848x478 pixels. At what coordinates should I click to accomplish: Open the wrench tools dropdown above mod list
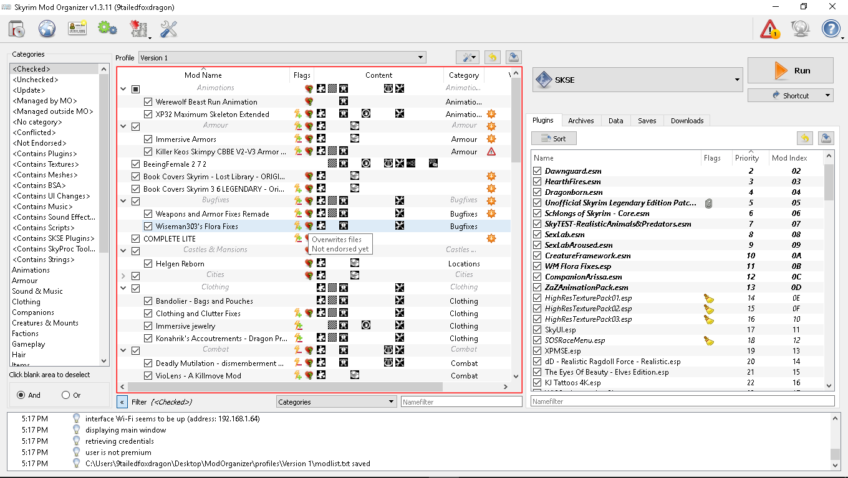tap(468, 57)
